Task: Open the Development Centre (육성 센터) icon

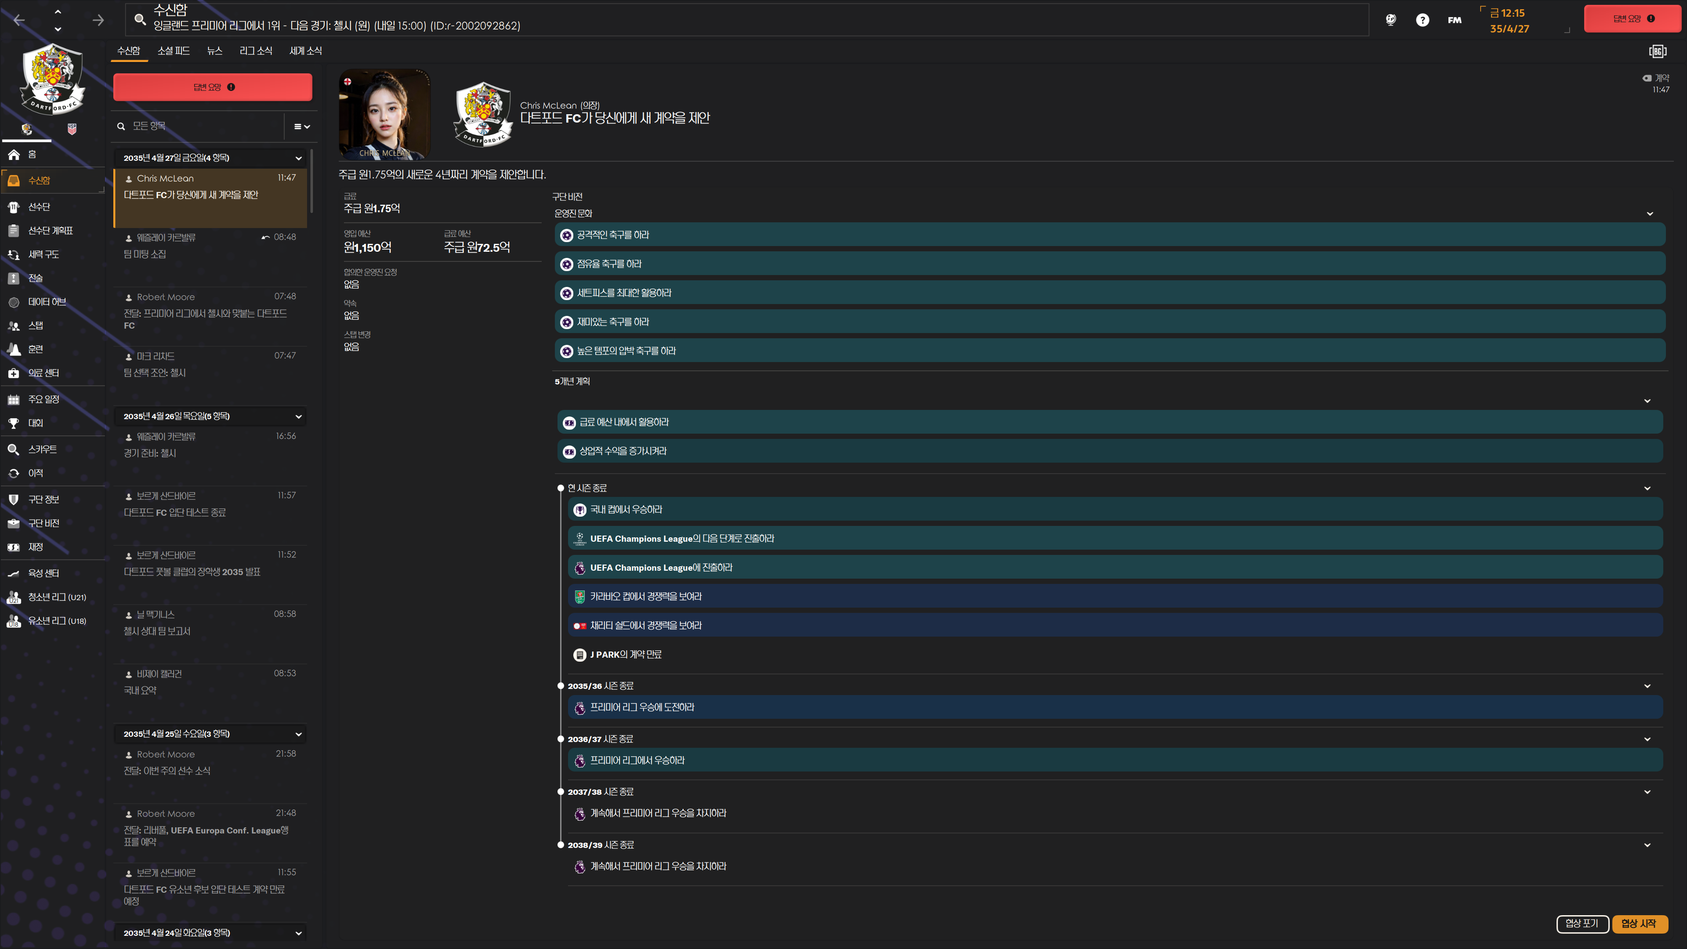Action: tap(14, 573)
